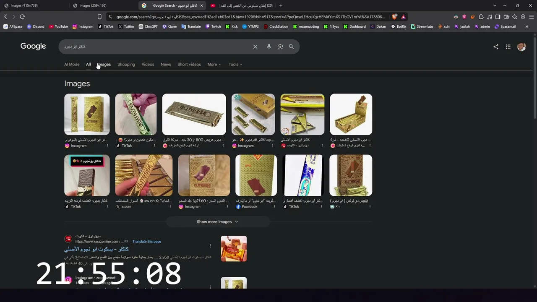This screenshot has height=302, width=537.
Task: Open the Spacemail bookmark
Action: [505, 26]
